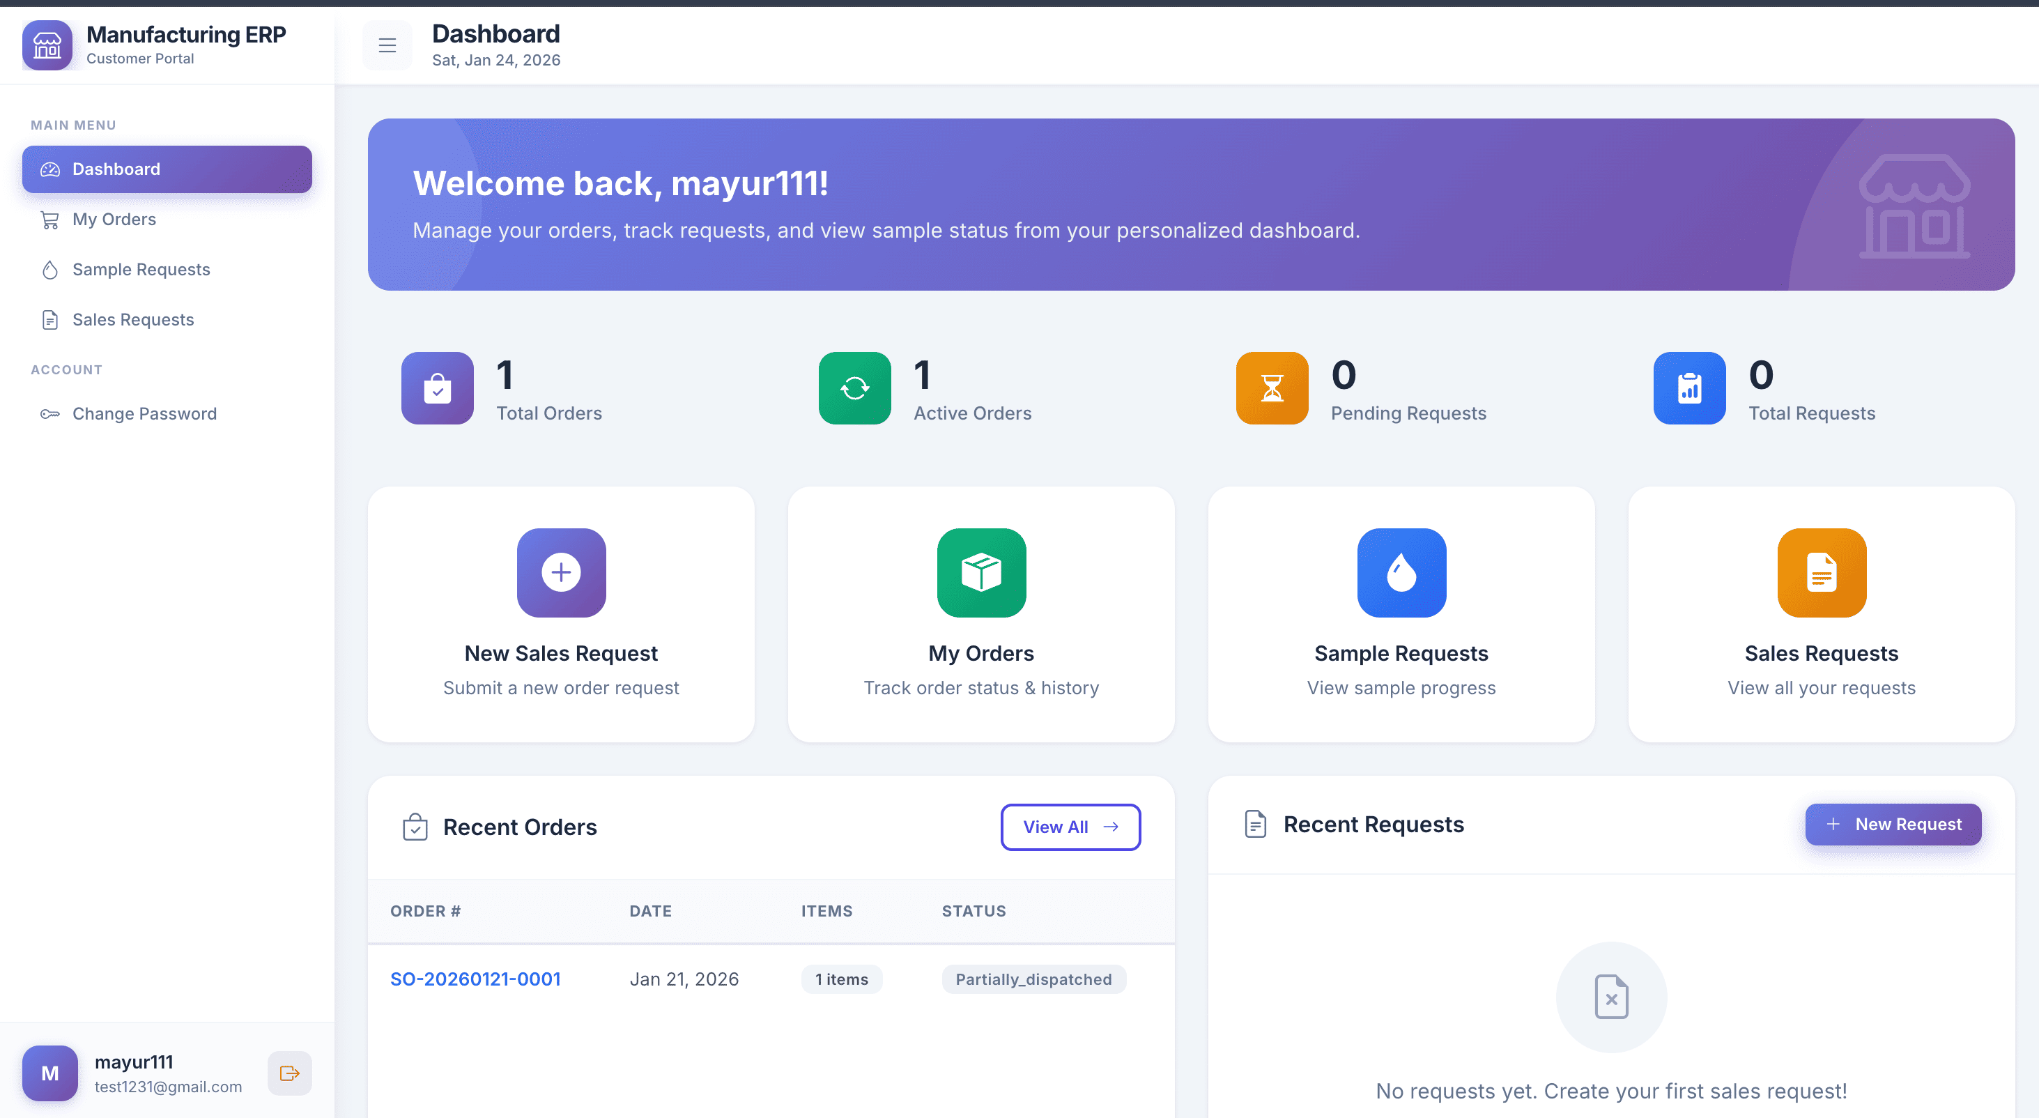The image size is (2039, 1118).
Task: Click the Total Orders shopping bag icon
Action: (437, 388)
